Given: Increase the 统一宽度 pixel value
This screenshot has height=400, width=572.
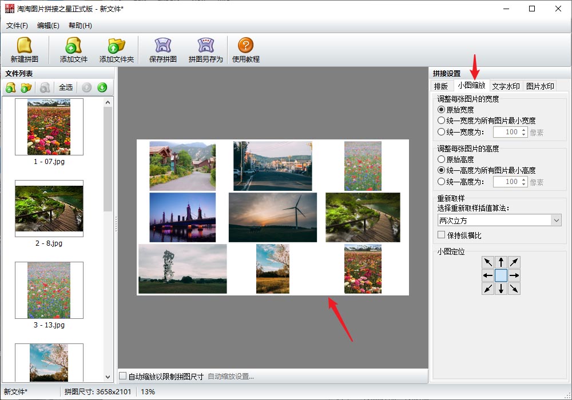Looking at the screenshot, I should tap(524, 130).
